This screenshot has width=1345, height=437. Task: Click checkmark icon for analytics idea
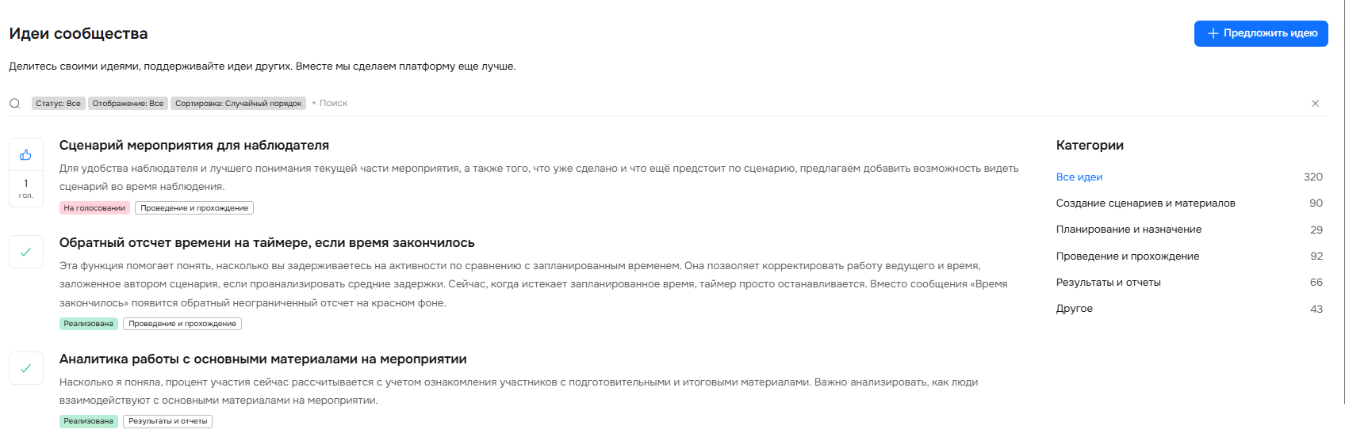click(26, 368)
